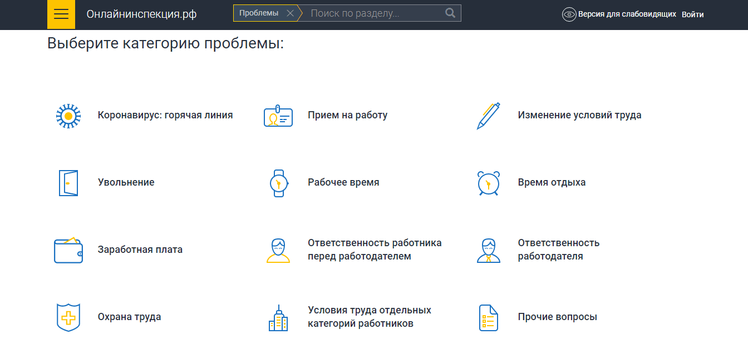Click the Войти login link
This screenshot has height=344, width=748.
(x=692, y=14)
